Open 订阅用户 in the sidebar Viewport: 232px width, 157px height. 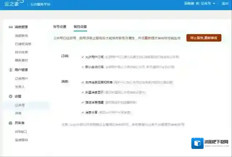click(x=21, y=78)
